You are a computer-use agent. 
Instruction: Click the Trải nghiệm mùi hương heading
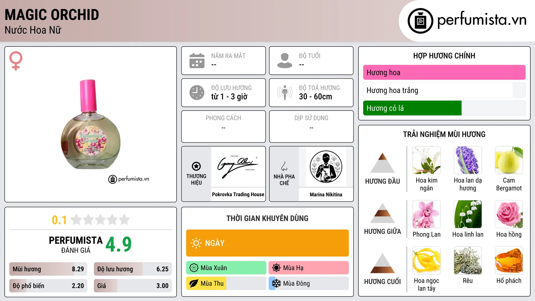[444, 134]
